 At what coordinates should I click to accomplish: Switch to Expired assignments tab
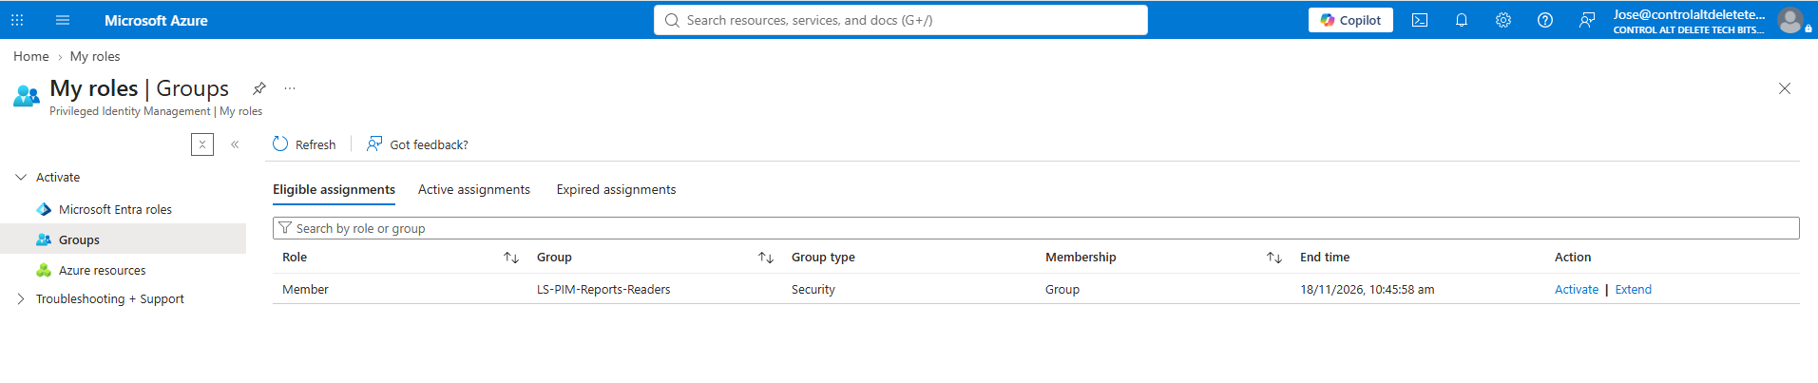616,189
